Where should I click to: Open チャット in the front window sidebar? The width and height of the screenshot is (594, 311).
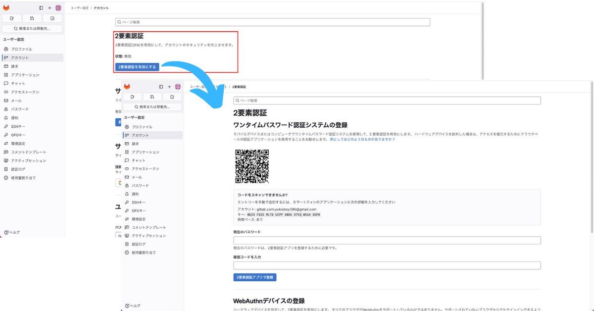153,160
